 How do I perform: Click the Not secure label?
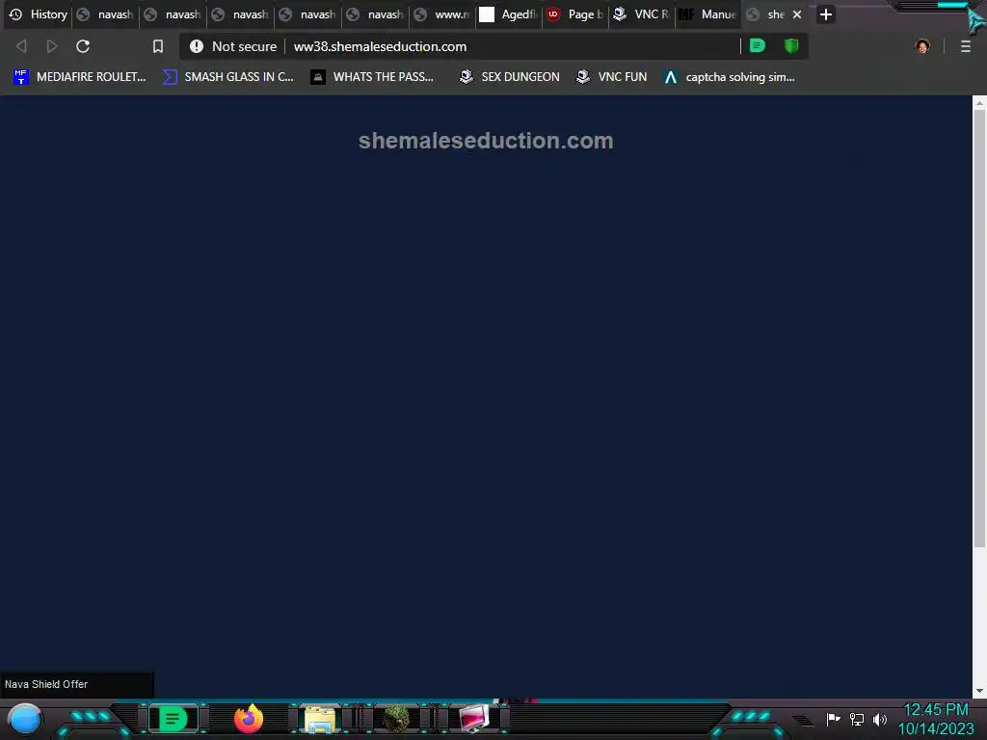coord(244,46)
